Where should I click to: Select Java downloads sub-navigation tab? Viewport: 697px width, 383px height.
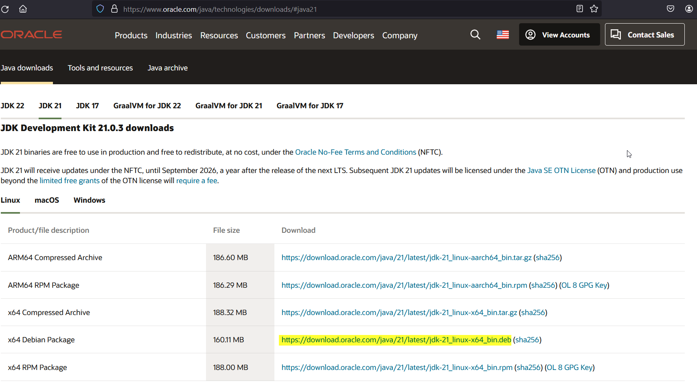pyautogui.click(x=27, y=68)
